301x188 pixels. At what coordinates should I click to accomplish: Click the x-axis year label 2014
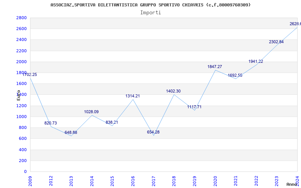click(x=92, y=181)
